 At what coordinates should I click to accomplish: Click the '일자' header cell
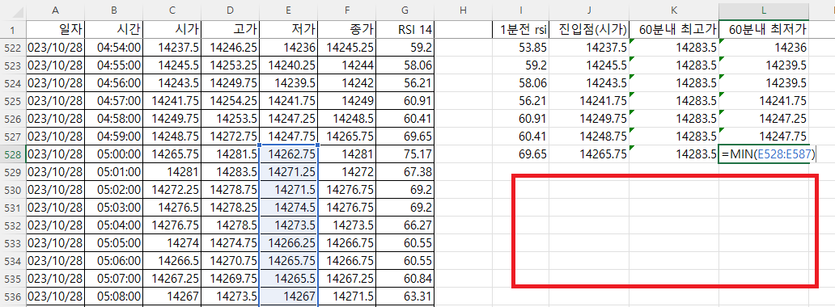55,29
